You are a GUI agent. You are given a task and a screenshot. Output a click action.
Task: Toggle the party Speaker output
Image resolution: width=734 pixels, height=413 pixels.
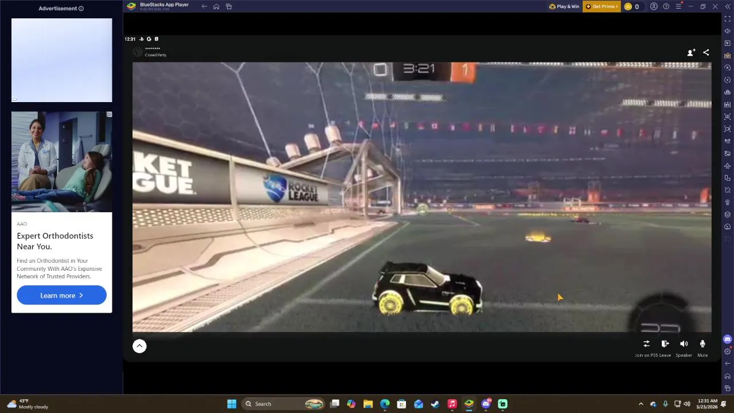(x=684, y=348)
